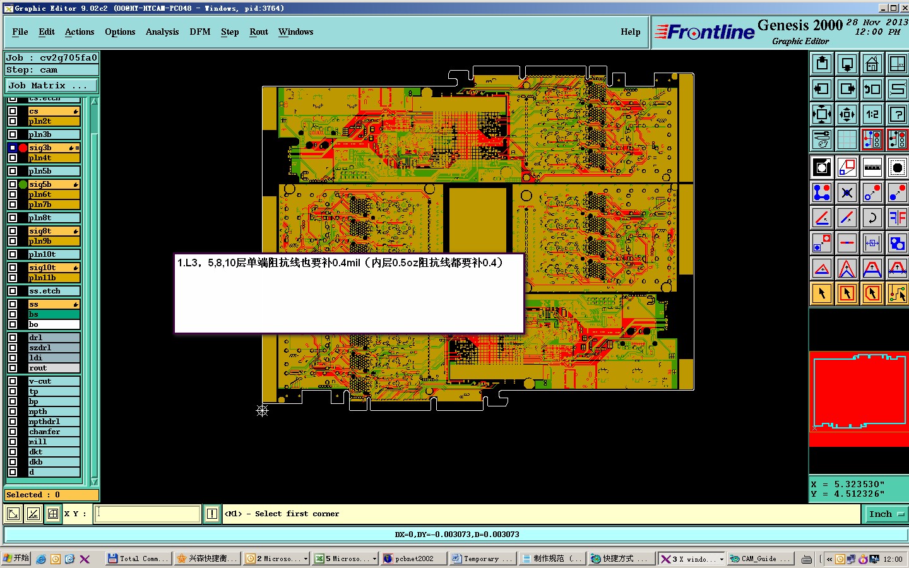909x568 pixels.
Task: Click the rotate feature curved arrow icon
Action: tap(872, 218)
